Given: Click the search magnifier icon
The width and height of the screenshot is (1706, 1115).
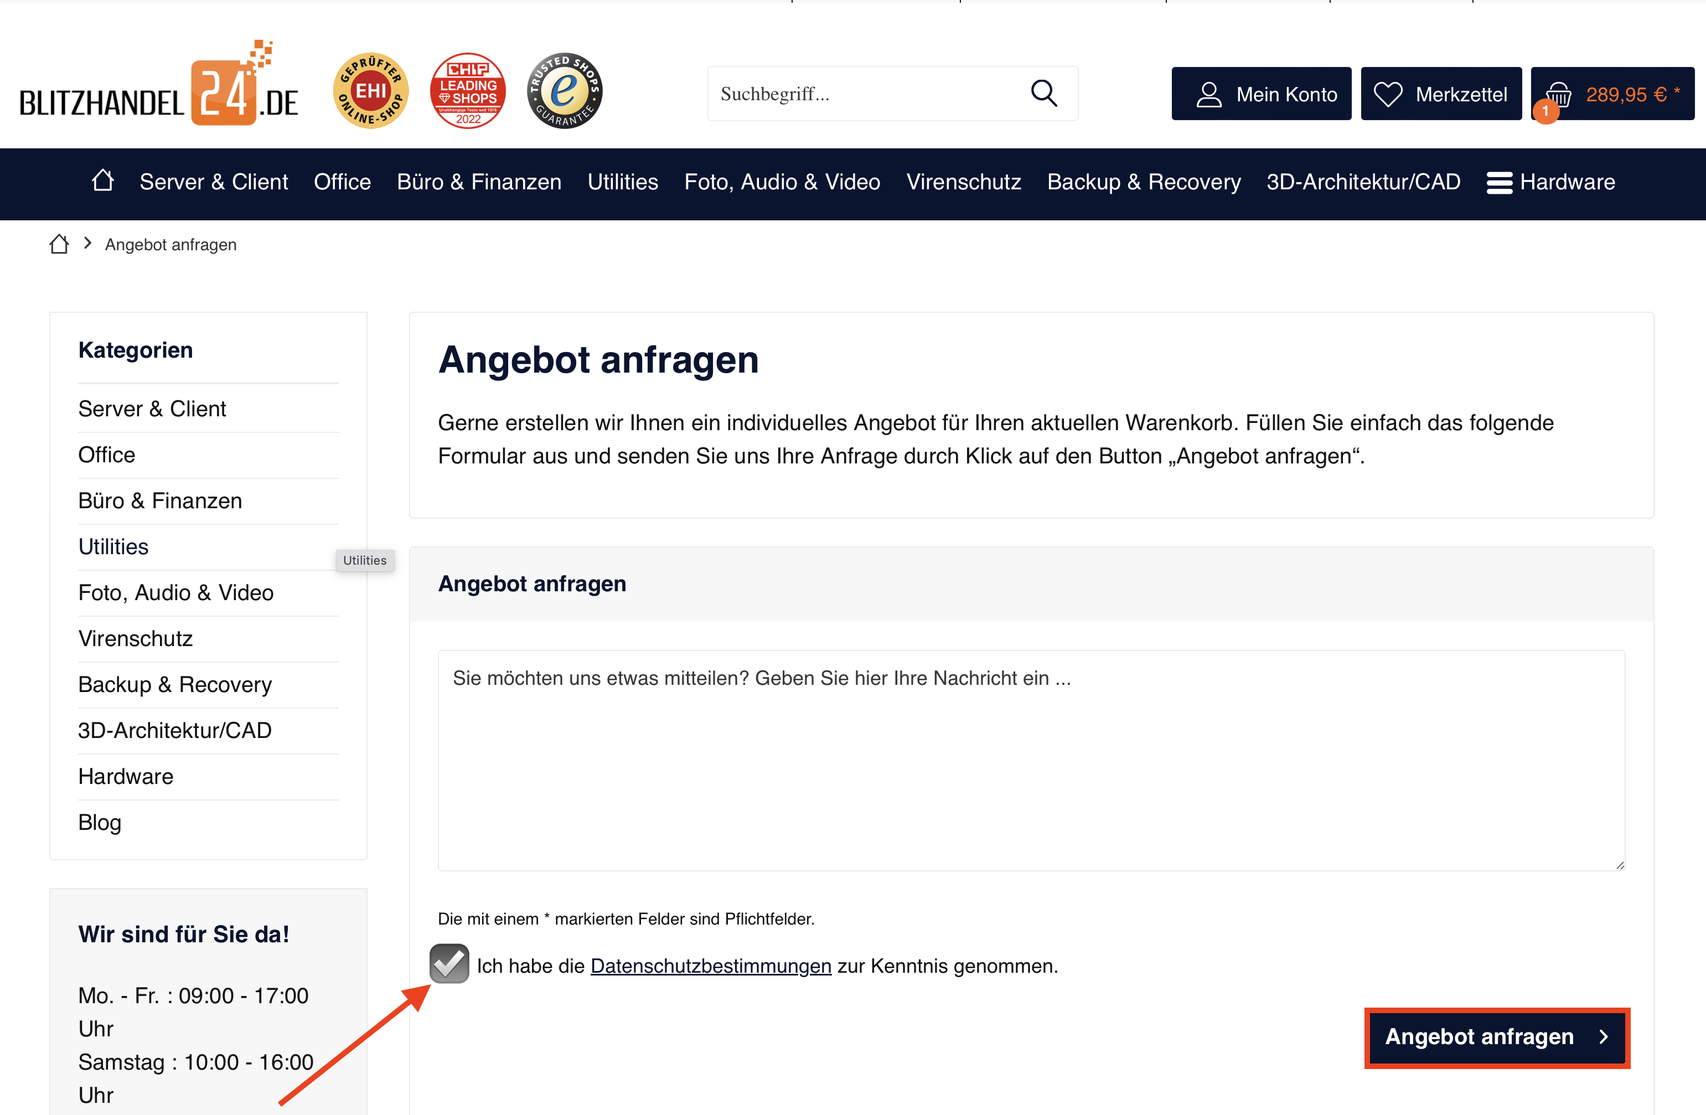Looking at the screenshot, I should click(1045, 93).
